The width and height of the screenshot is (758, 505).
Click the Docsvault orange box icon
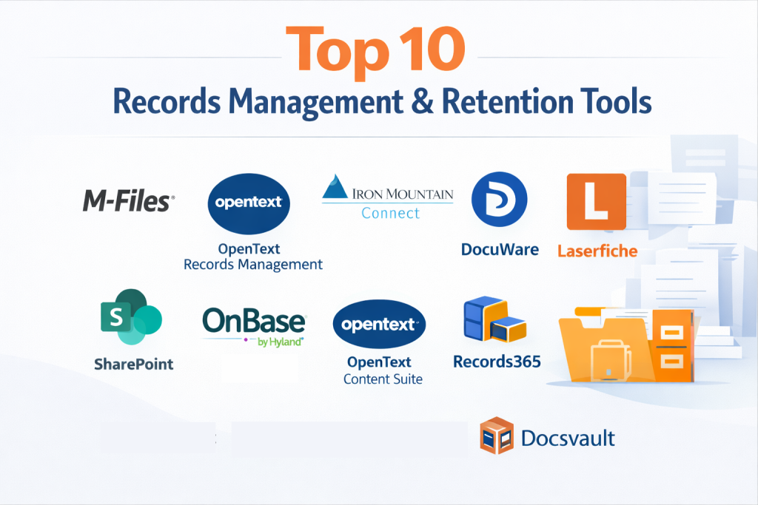[x=497, y=435]
